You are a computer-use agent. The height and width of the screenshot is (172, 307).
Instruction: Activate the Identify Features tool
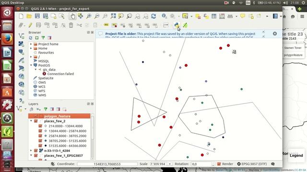click(164, 16)
